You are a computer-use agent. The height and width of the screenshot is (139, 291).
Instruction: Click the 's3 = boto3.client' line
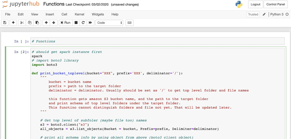click(65, 125)
